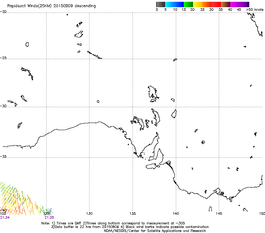Click the '10' legend scale number

(175, 10)
